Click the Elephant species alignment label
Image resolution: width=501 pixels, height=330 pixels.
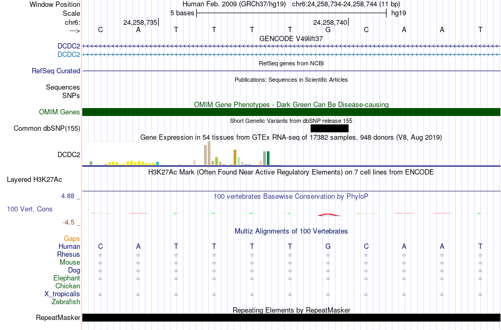(x=67, y=278)
